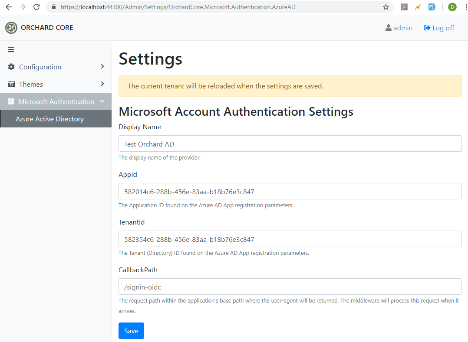Screen dimensions: 468x342
Task: Open the PDF extension icon
Action: tap(404, 7)
